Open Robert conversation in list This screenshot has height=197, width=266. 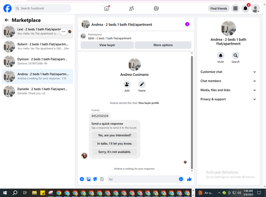coord(37,46)
